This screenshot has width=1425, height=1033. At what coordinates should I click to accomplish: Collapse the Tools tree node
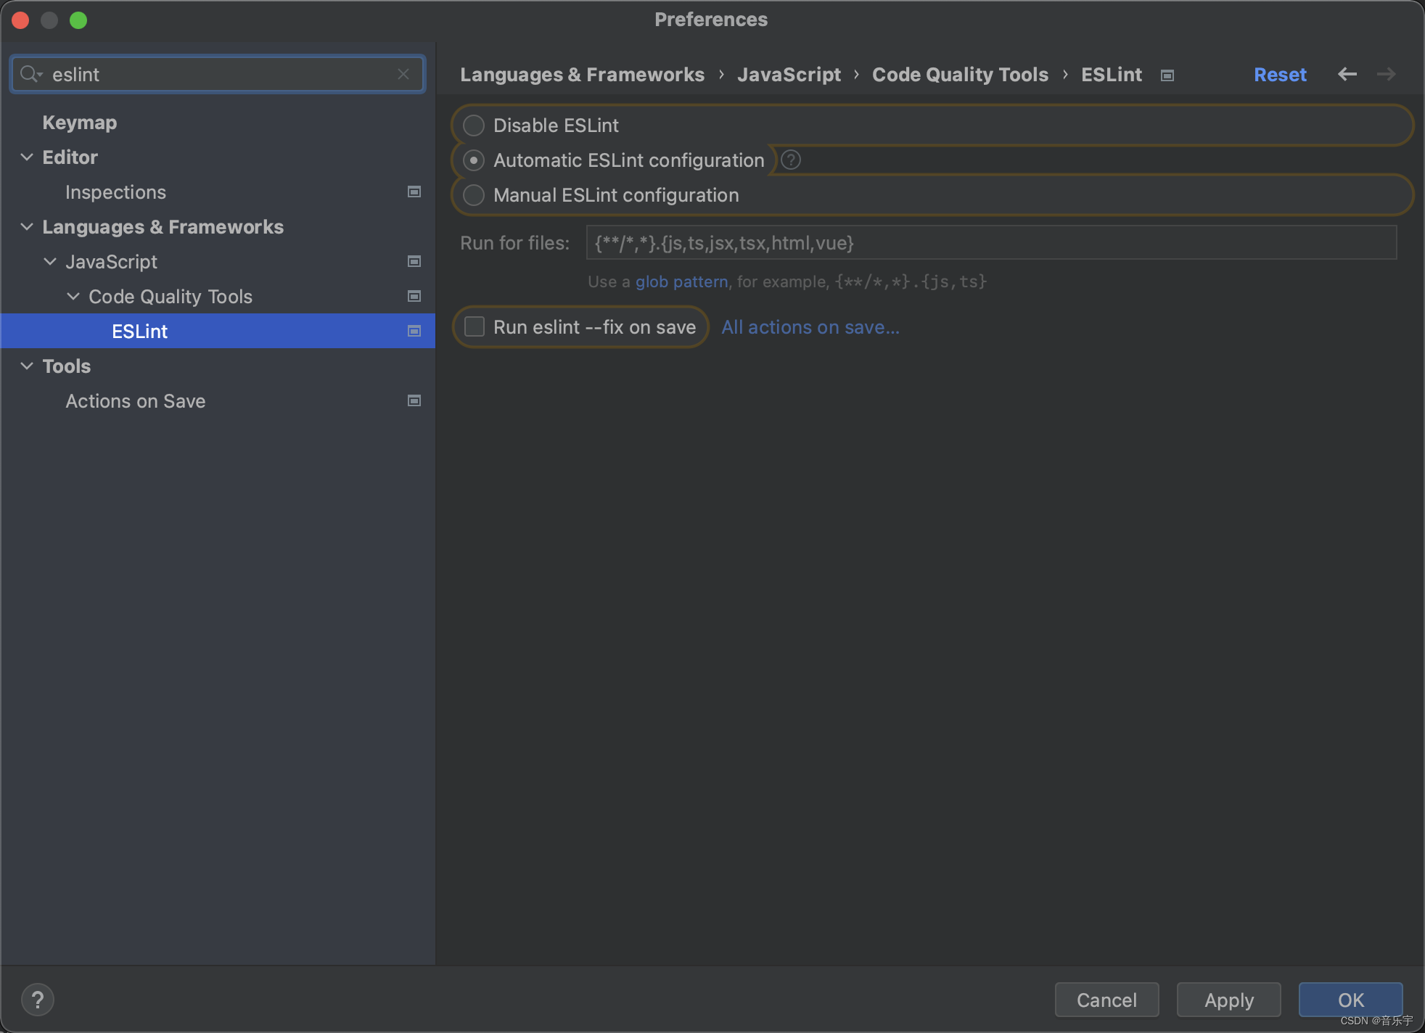tap(26, 366)
